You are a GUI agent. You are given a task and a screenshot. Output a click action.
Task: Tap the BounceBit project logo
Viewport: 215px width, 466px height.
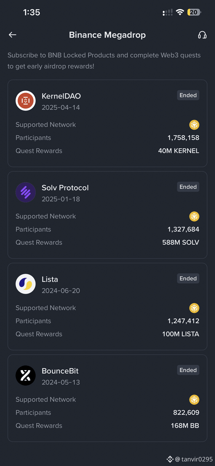[x=26, y=376]
